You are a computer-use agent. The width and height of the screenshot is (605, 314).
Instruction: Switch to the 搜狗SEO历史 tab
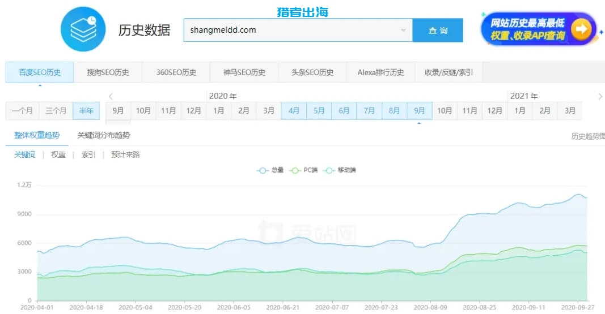tap(108, 72)
